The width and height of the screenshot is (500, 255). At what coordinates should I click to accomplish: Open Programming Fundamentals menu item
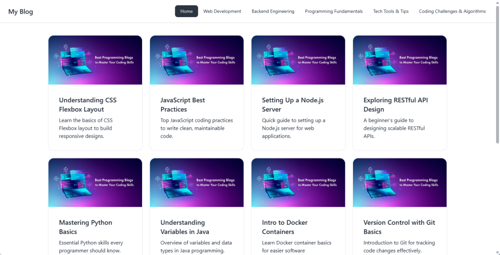coord(333,11)
